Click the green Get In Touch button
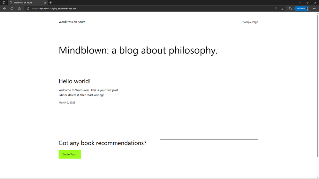 70,154
